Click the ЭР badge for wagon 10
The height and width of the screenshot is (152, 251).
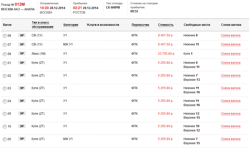click(22, 126)
